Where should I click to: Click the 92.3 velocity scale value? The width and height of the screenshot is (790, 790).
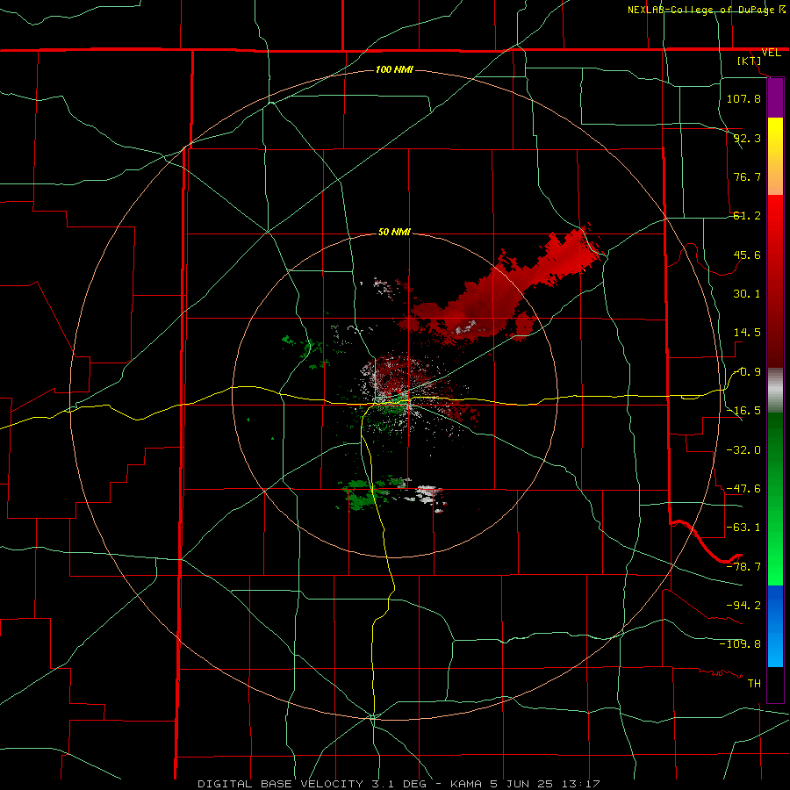coord(747,138)
